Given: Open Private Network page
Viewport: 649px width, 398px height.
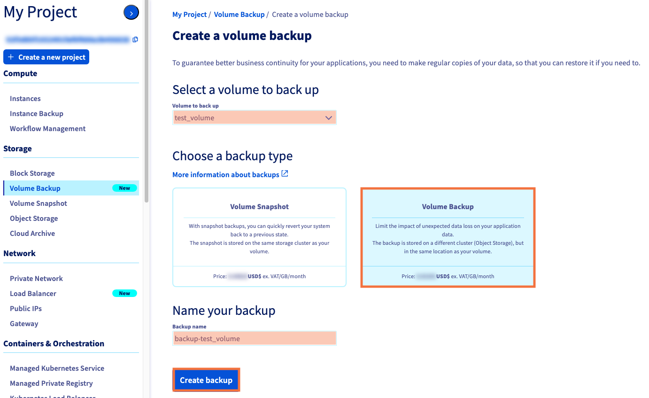Looking at the screenshot, I should [x=36, y=279].
